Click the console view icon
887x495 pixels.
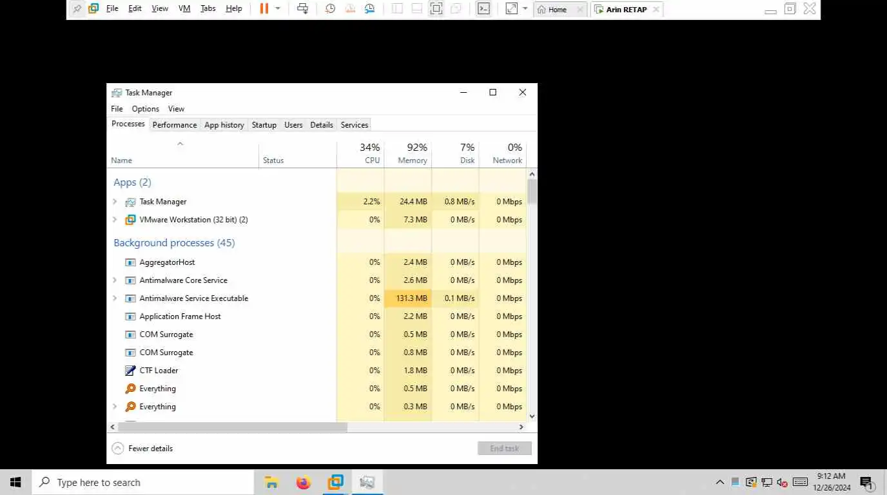pos(483,9)
